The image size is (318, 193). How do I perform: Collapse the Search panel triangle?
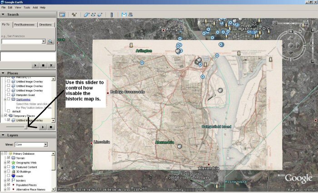[x=3, y=15]
